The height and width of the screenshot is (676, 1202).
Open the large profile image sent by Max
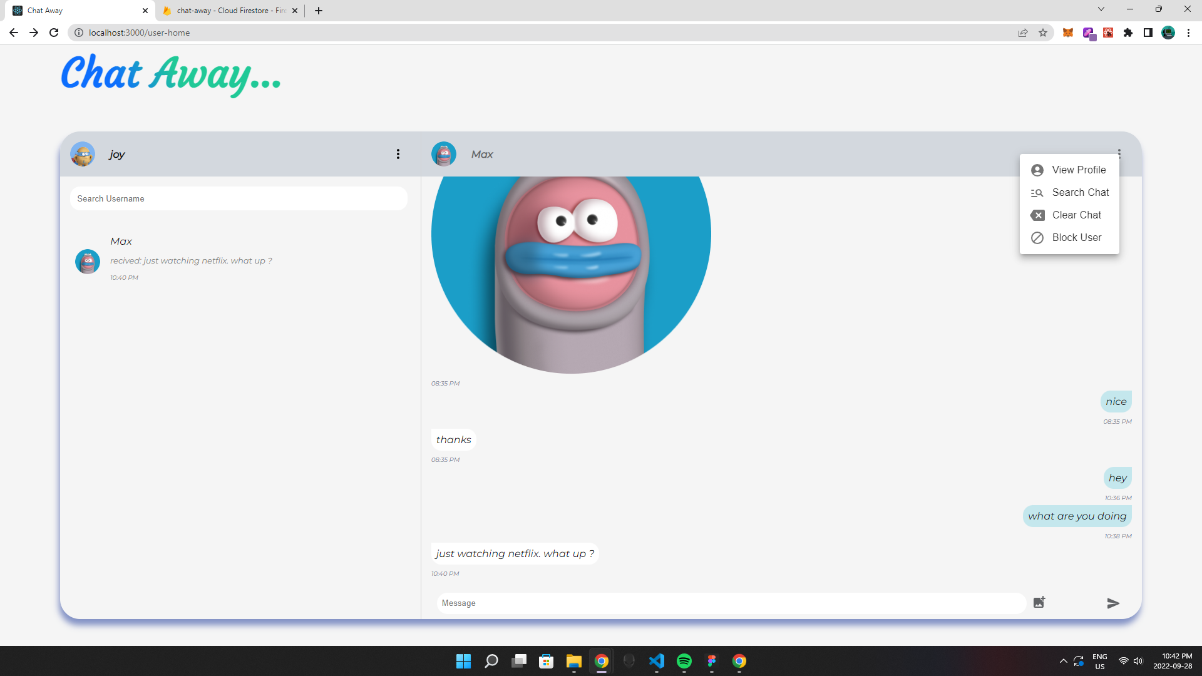tap(571, 274)
